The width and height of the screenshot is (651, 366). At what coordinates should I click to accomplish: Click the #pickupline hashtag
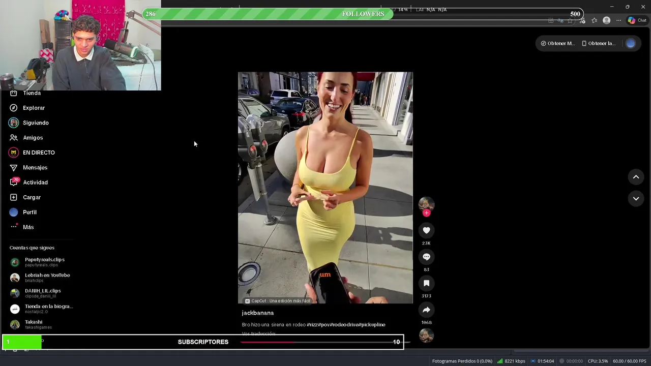pyautogui.click(x=372, y=325)
